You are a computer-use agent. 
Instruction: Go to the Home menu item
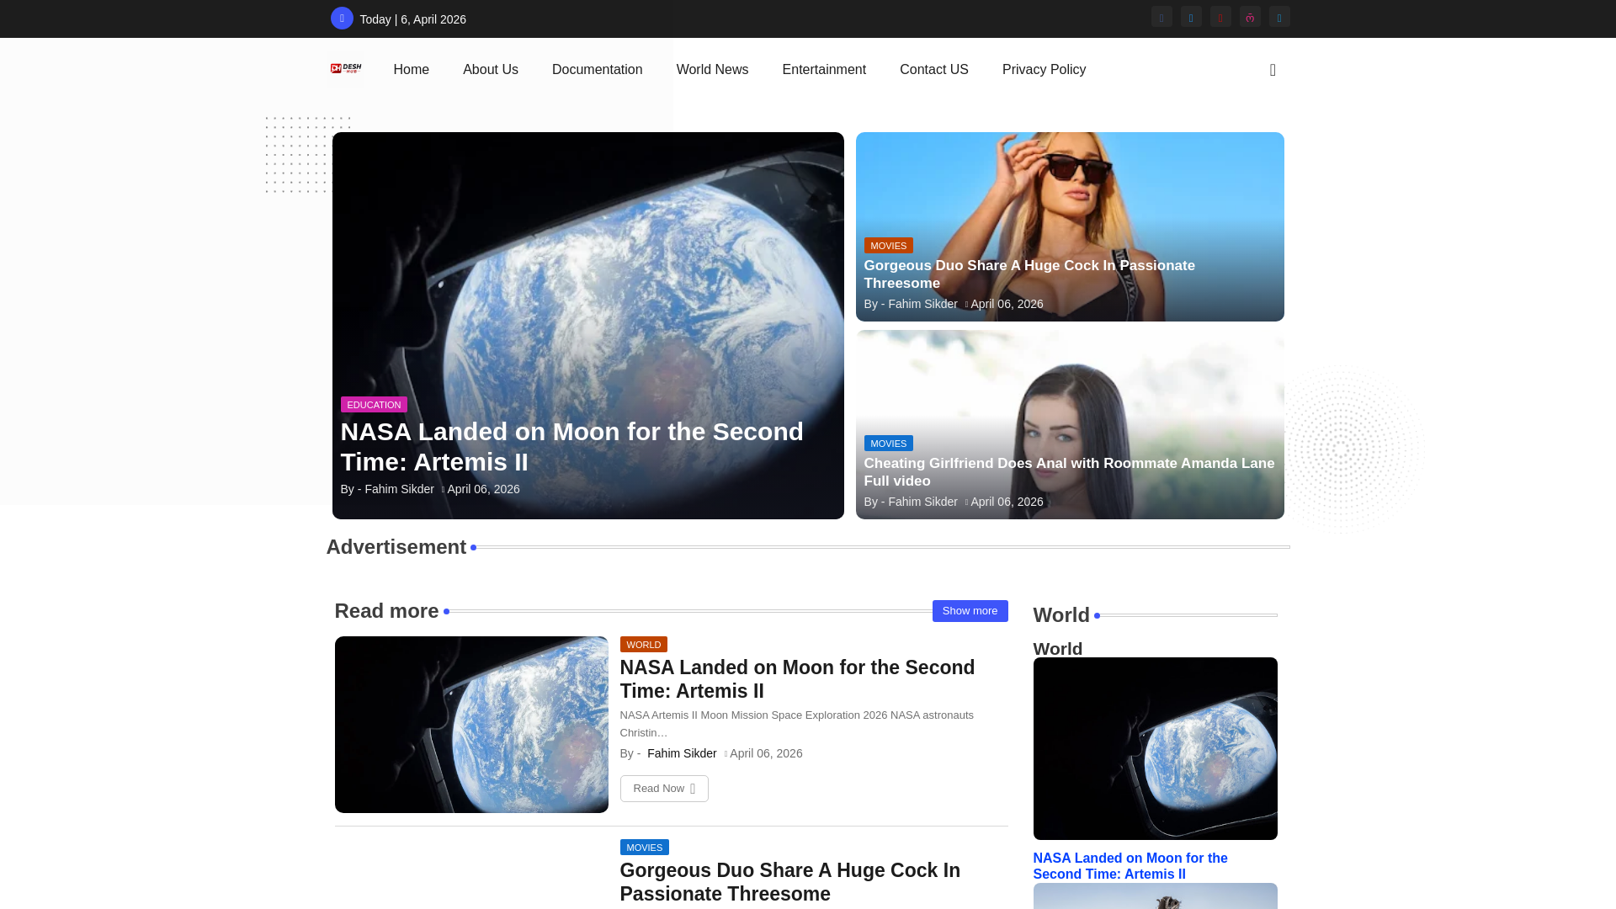click(411, 70)
